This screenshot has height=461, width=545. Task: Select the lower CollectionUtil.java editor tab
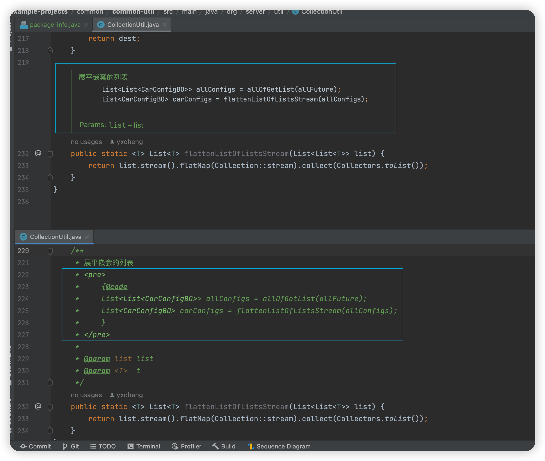pos(55,237)
